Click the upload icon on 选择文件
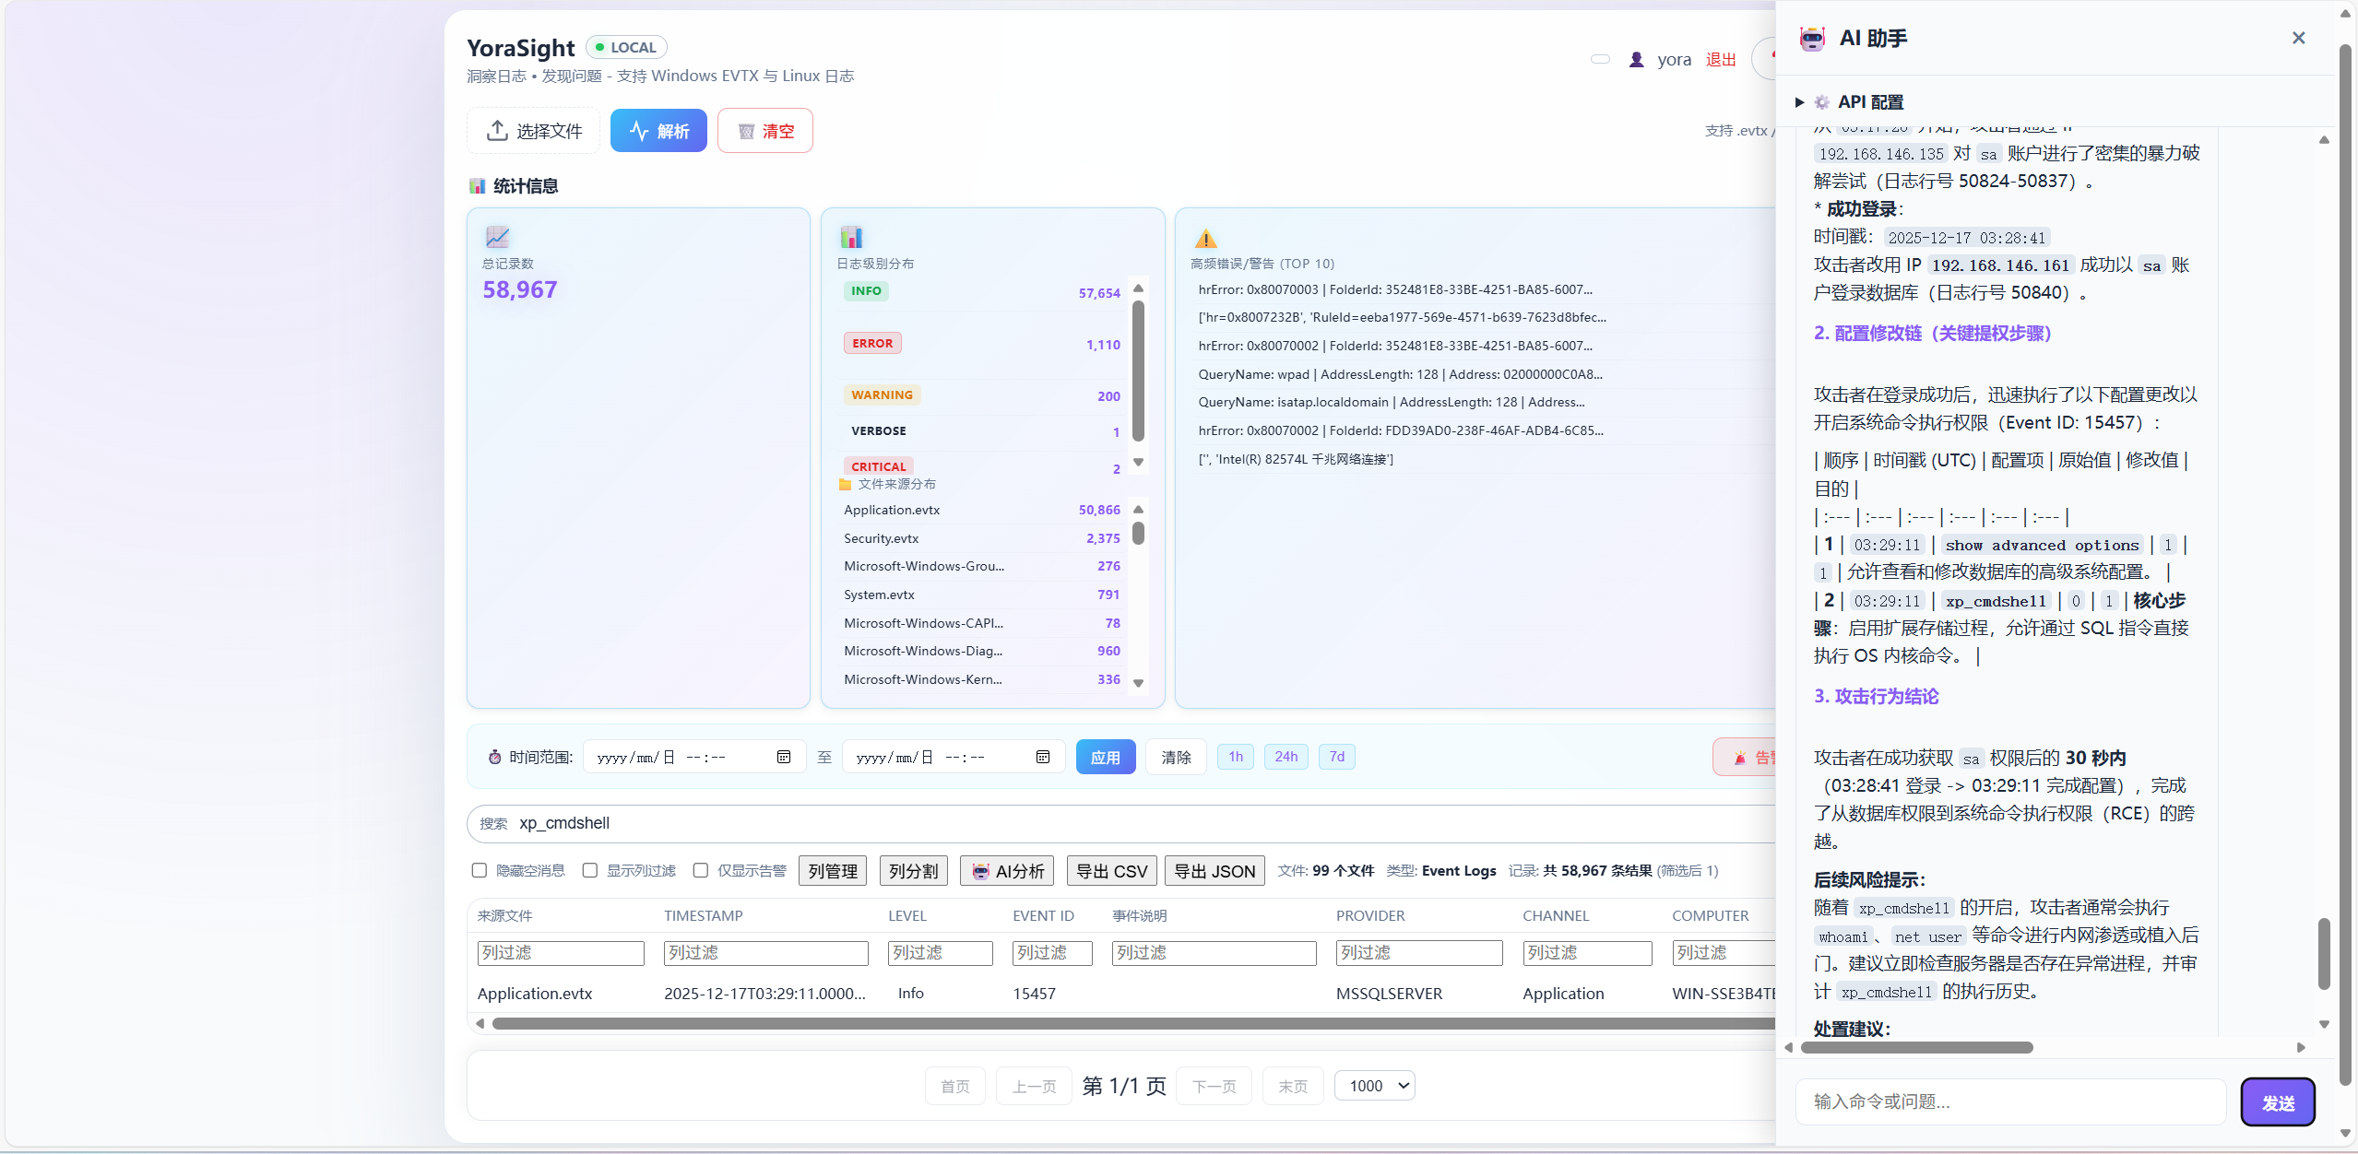 (497, 131)
